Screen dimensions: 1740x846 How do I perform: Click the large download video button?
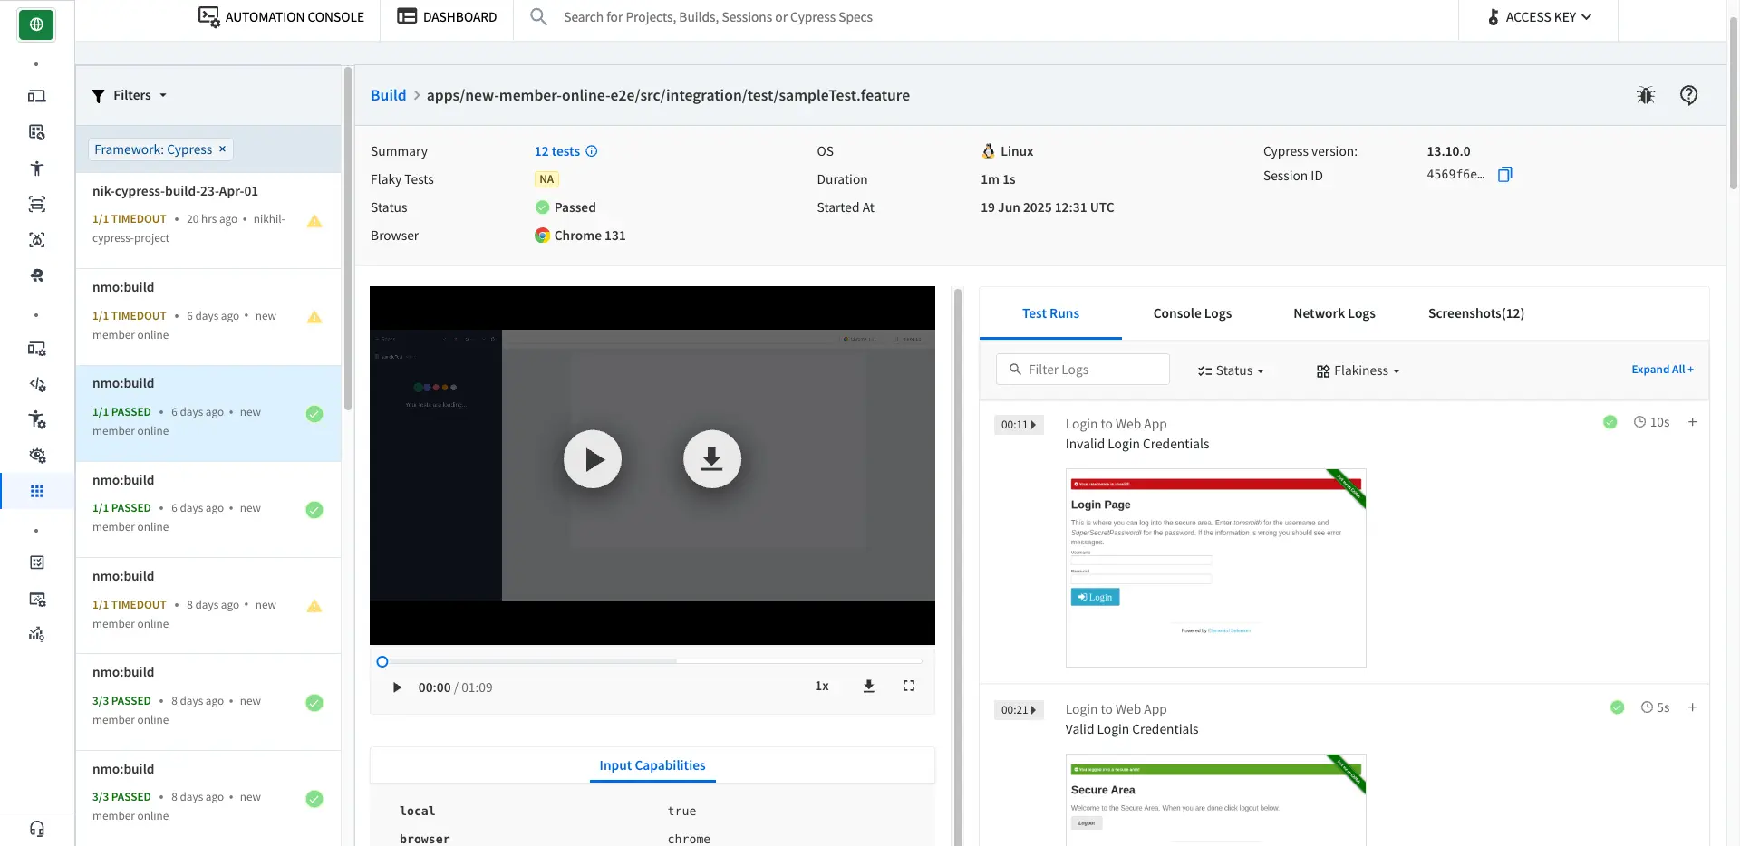711,459
